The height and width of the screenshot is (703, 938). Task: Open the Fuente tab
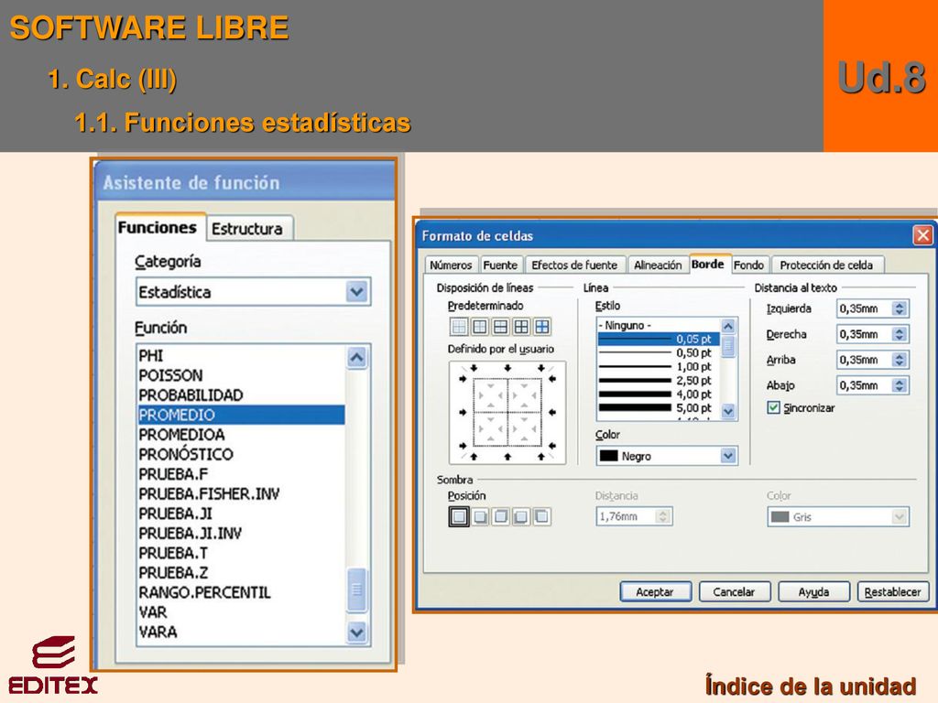coord(500,265)
